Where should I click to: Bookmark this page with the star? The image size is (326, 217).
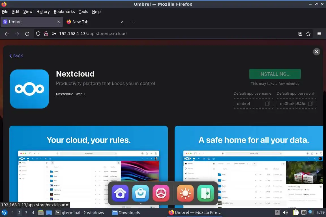[308, 34]
